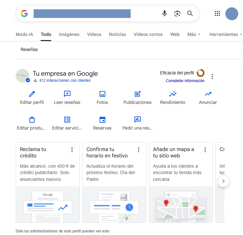Screen dimensions: 243x235
Task: Click the Anunciar trending arrow icon
Action: click(x=208, y=94)
